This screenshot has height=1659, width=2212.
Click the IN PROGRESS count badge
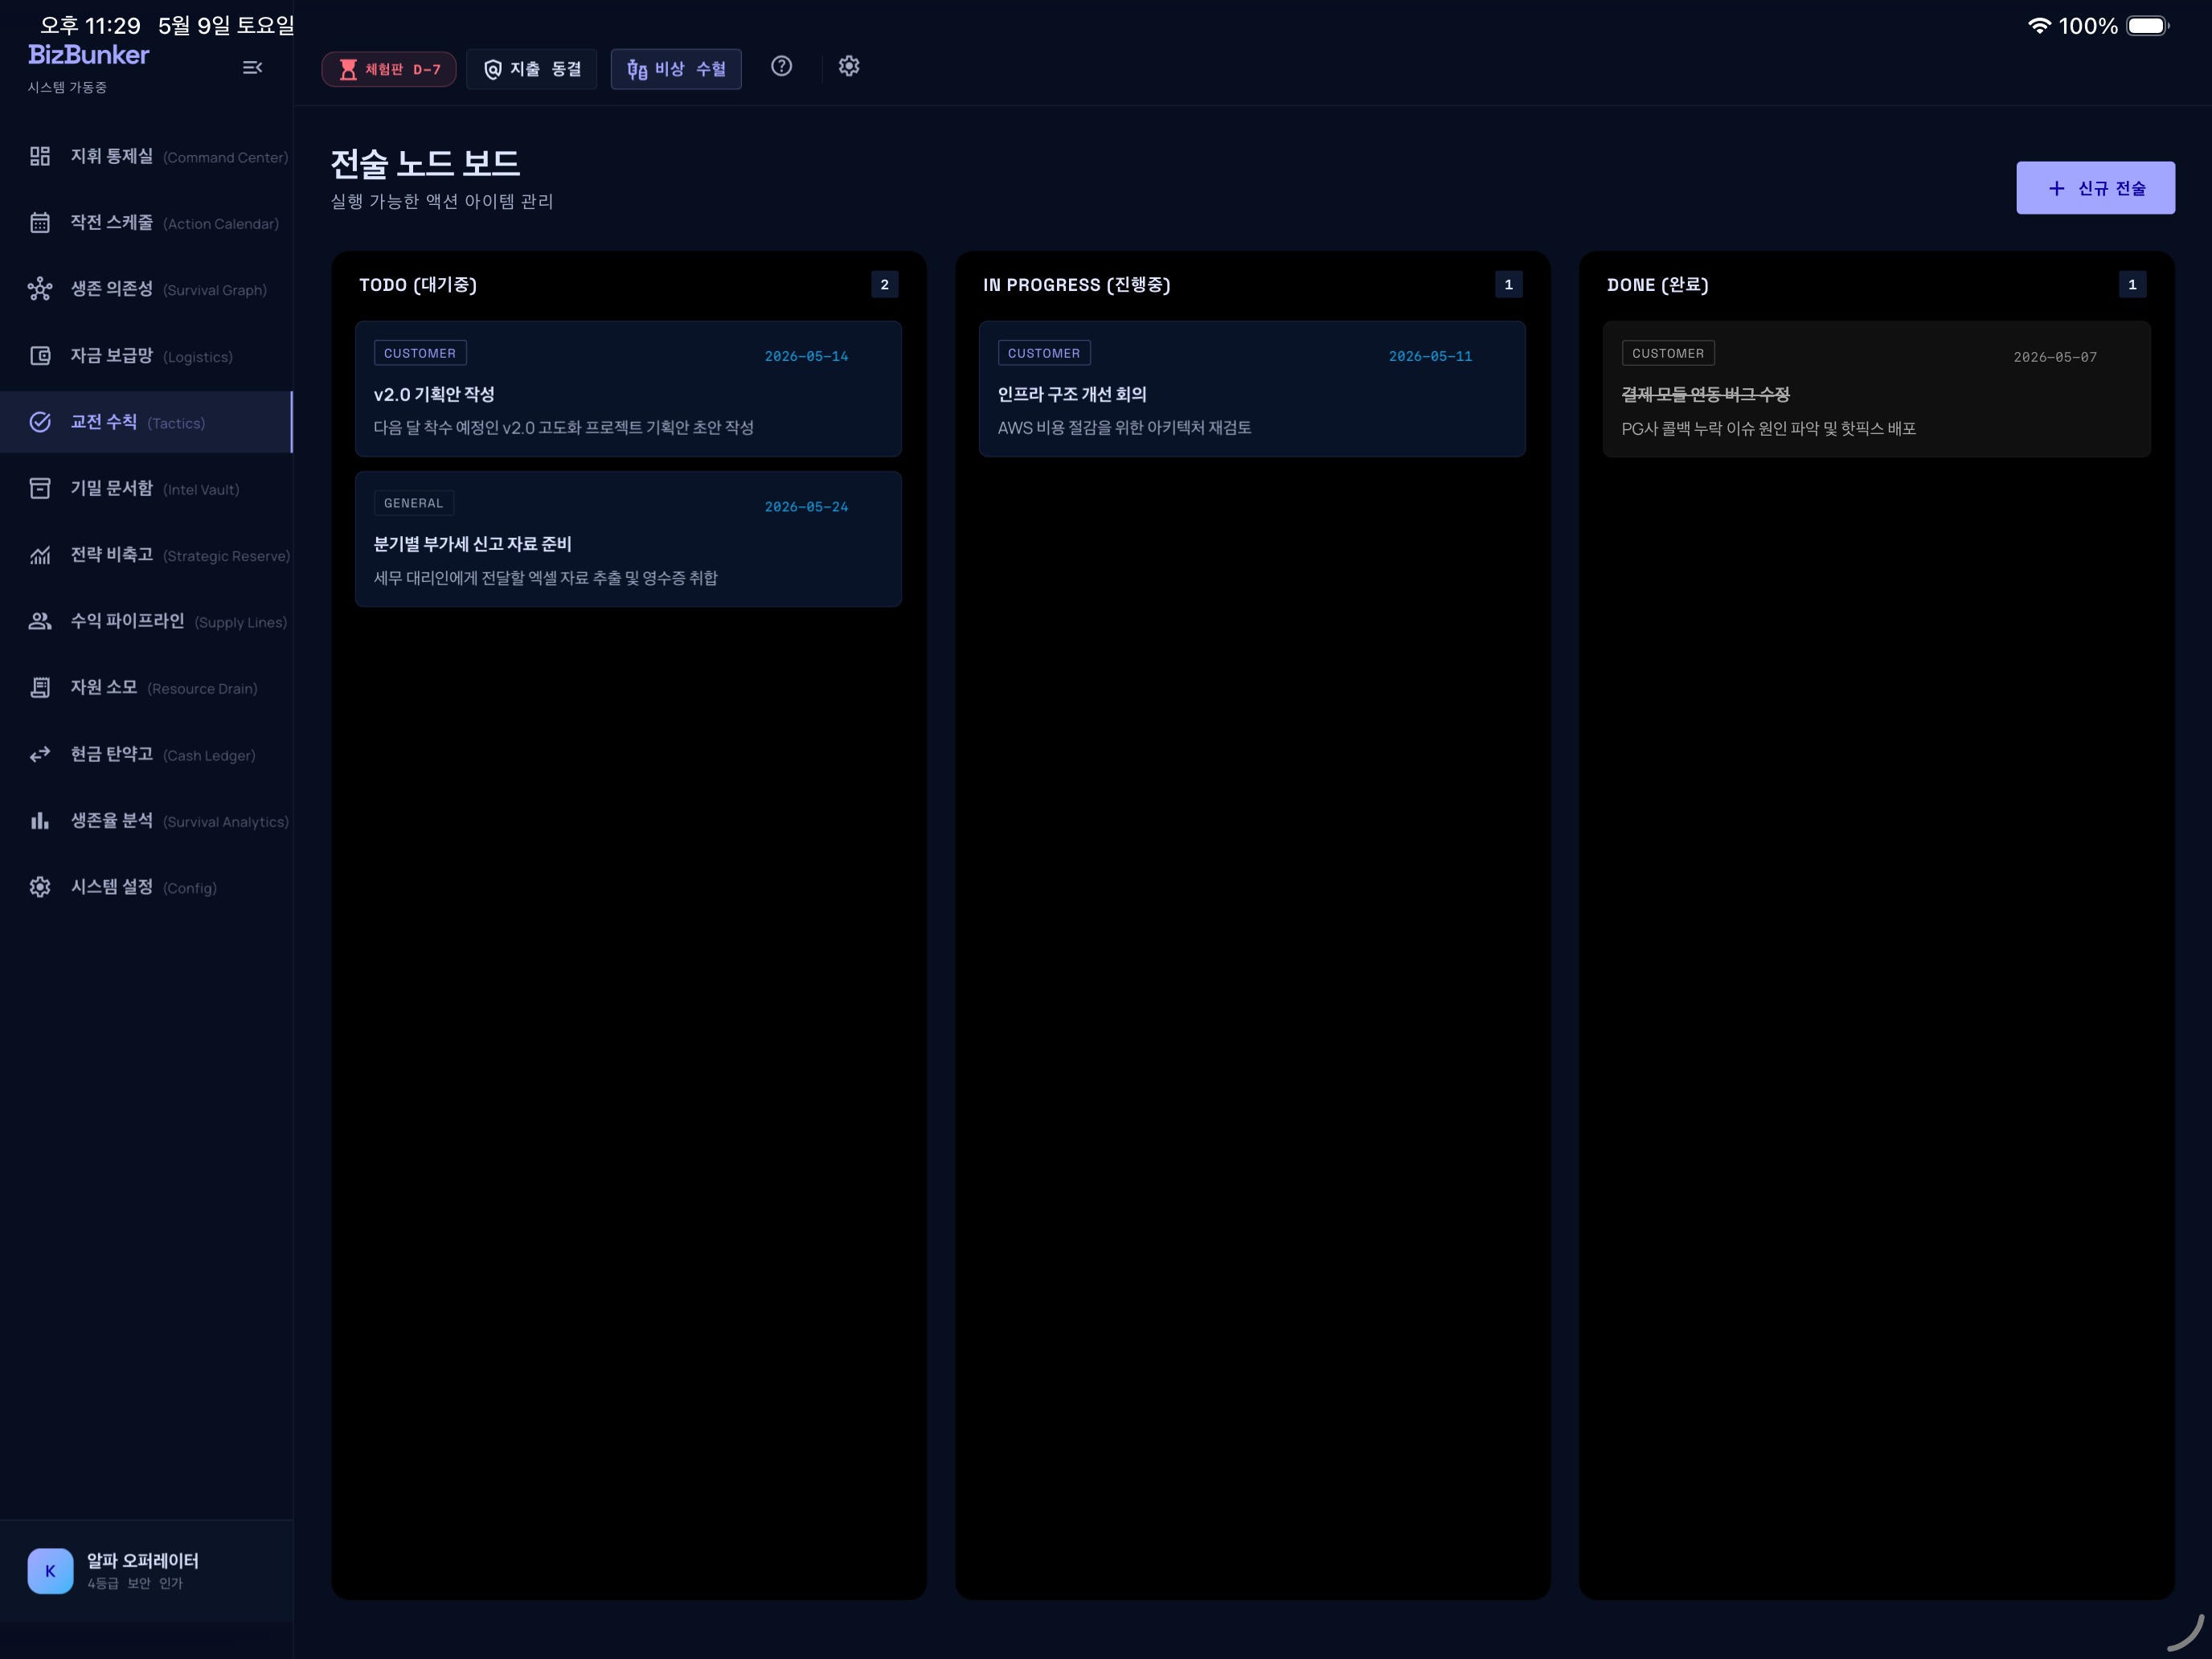click(1508, 285)
